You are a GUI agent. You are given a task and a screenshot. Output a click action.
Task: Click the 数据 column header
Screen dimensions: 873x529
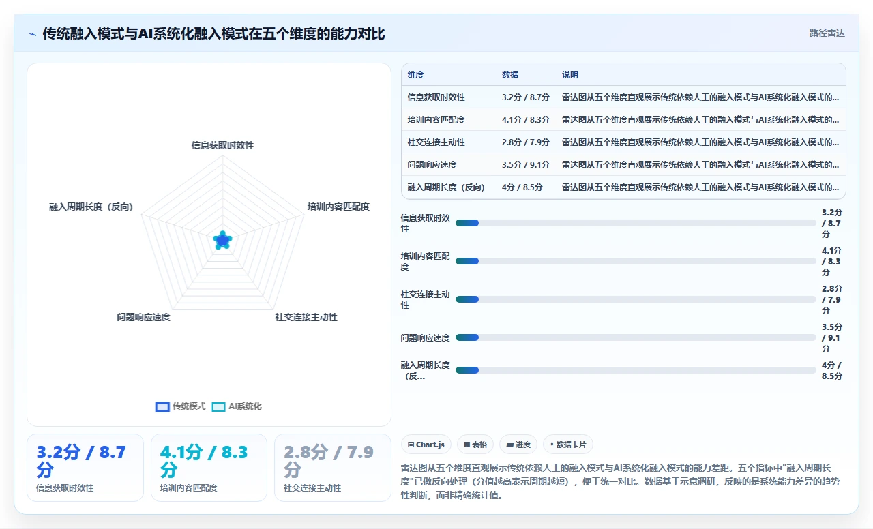coord(510,75)
